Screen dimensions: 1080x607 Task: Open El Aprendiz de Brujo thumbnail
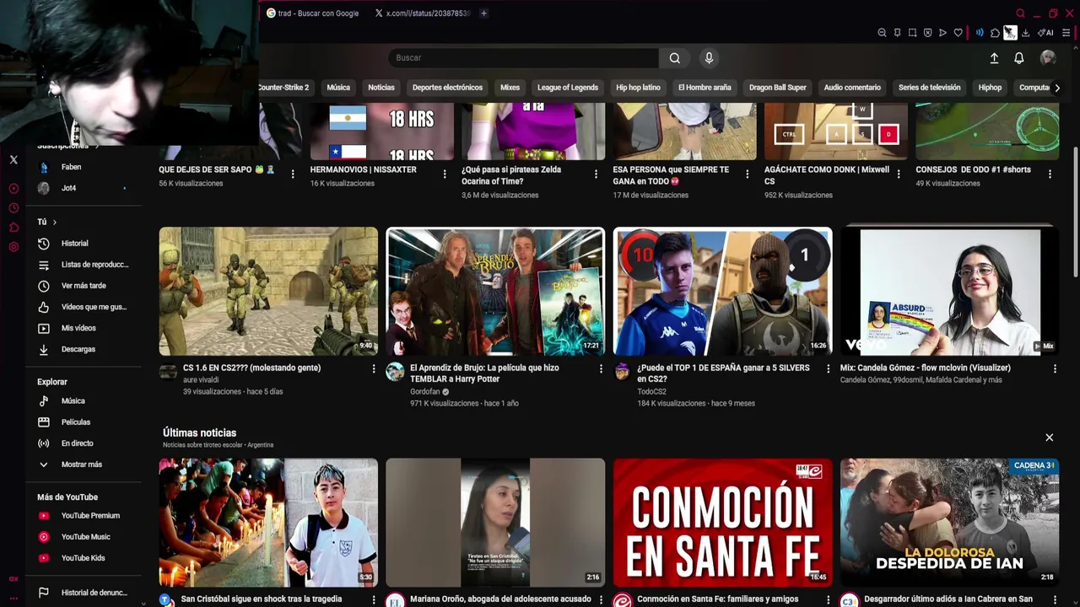tap(495, 292)
